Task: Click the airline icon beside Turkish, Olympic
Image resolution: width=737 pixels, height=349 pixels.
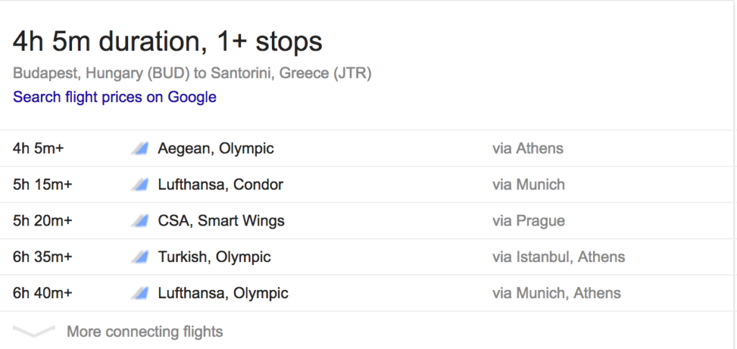Action: 140,258
